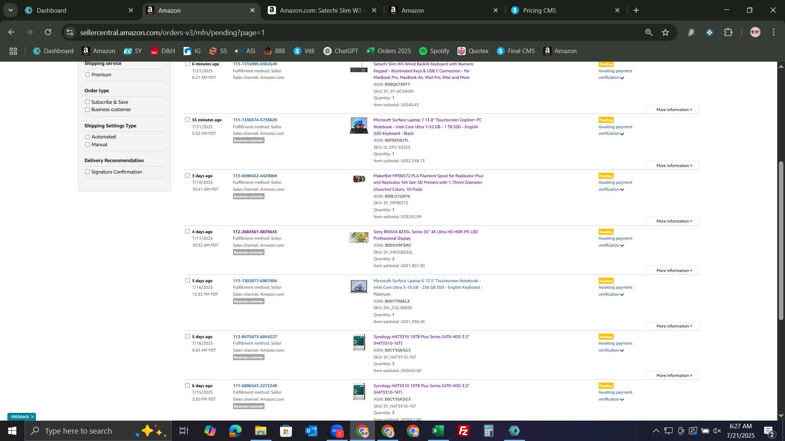The image size is (785, 441).
Task: Open the VitE bookmark
Action: tap(304, 51)
